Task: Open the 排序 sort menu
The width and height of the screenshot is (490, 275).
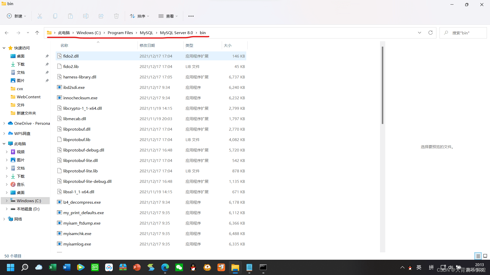Action: click(139, 16)
